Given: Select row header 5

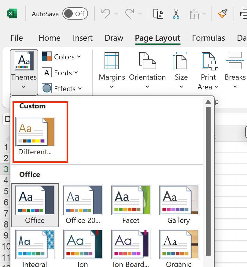Looking at the screenshot, I should coord(6,191).
